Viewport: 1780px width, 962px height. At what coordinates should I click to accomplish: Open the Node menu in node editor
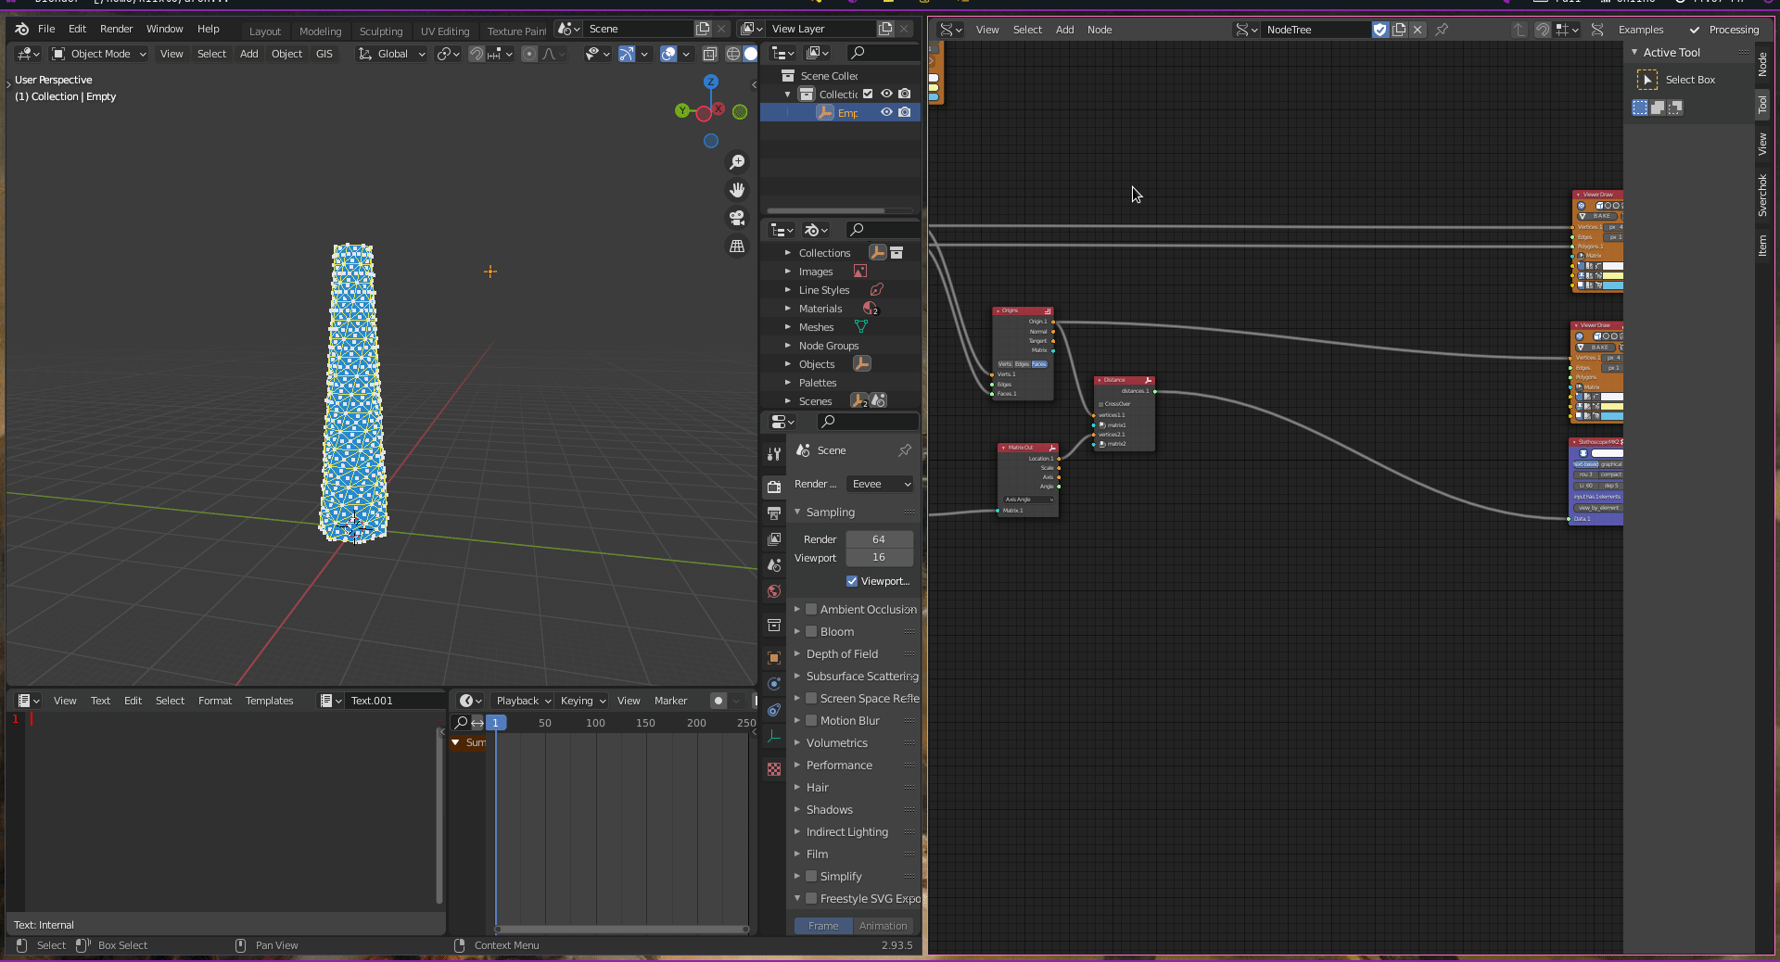tap(1100, 30)
